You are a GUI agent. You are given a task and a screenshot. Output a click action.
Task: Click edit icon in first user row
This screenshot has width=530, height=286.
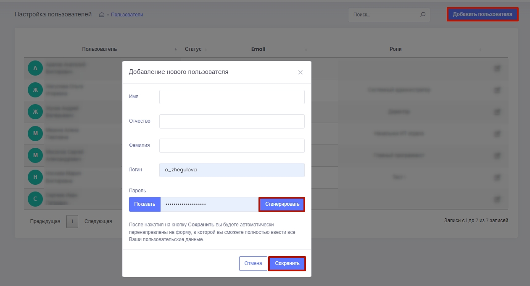coord(497,68)
